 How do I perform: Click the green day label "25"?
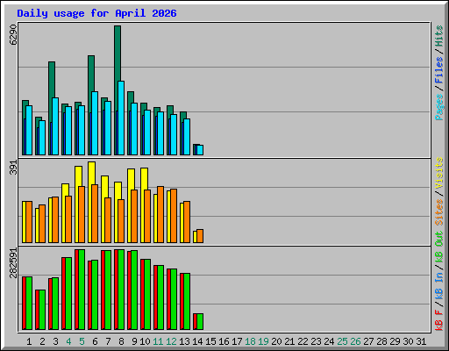342,341
